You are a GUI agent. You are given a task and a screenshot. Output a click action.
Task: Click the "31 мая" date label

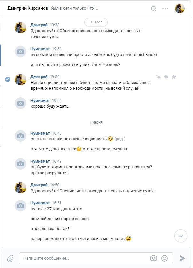pos(96,22)
